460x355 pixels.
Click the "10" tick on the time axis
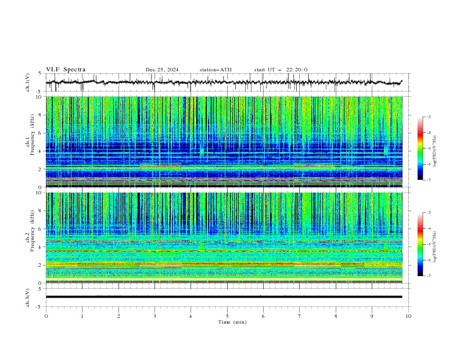point(408,316)
